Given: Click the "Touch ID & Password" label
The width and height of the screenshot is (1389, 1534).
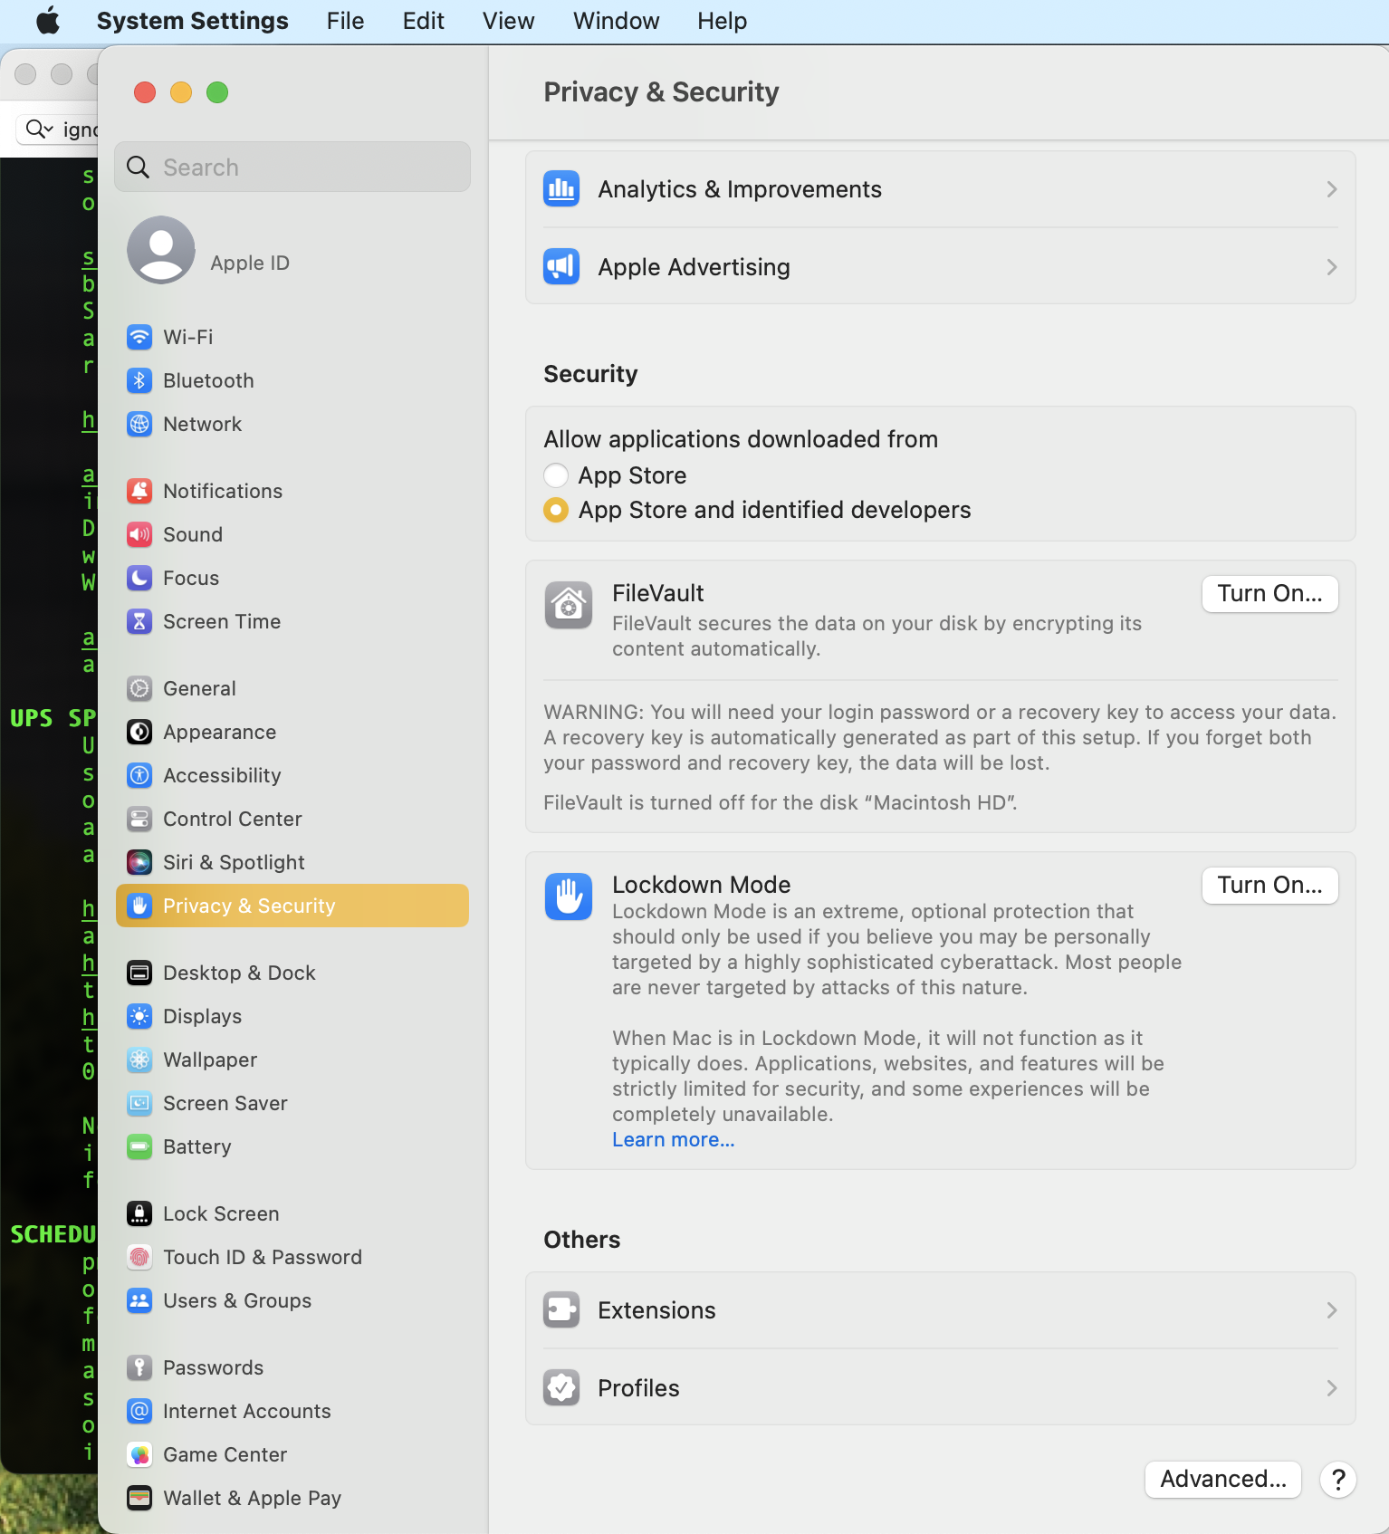Looking at the screenshot, I should pyautogui.click(x=263, y=1257).
